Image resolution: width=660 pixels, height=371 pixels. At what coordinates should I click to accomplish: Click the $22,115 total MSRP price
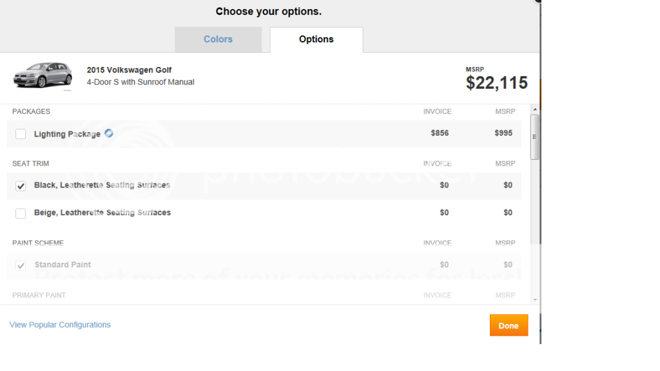[x=496, y=82]
